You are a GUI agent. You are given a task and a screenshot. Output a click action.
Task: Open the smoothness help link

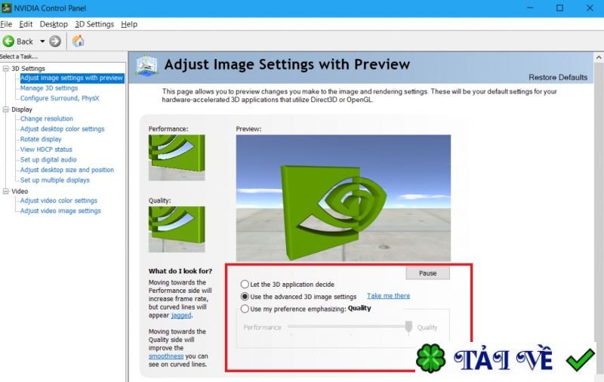click(x=166, y=356)
